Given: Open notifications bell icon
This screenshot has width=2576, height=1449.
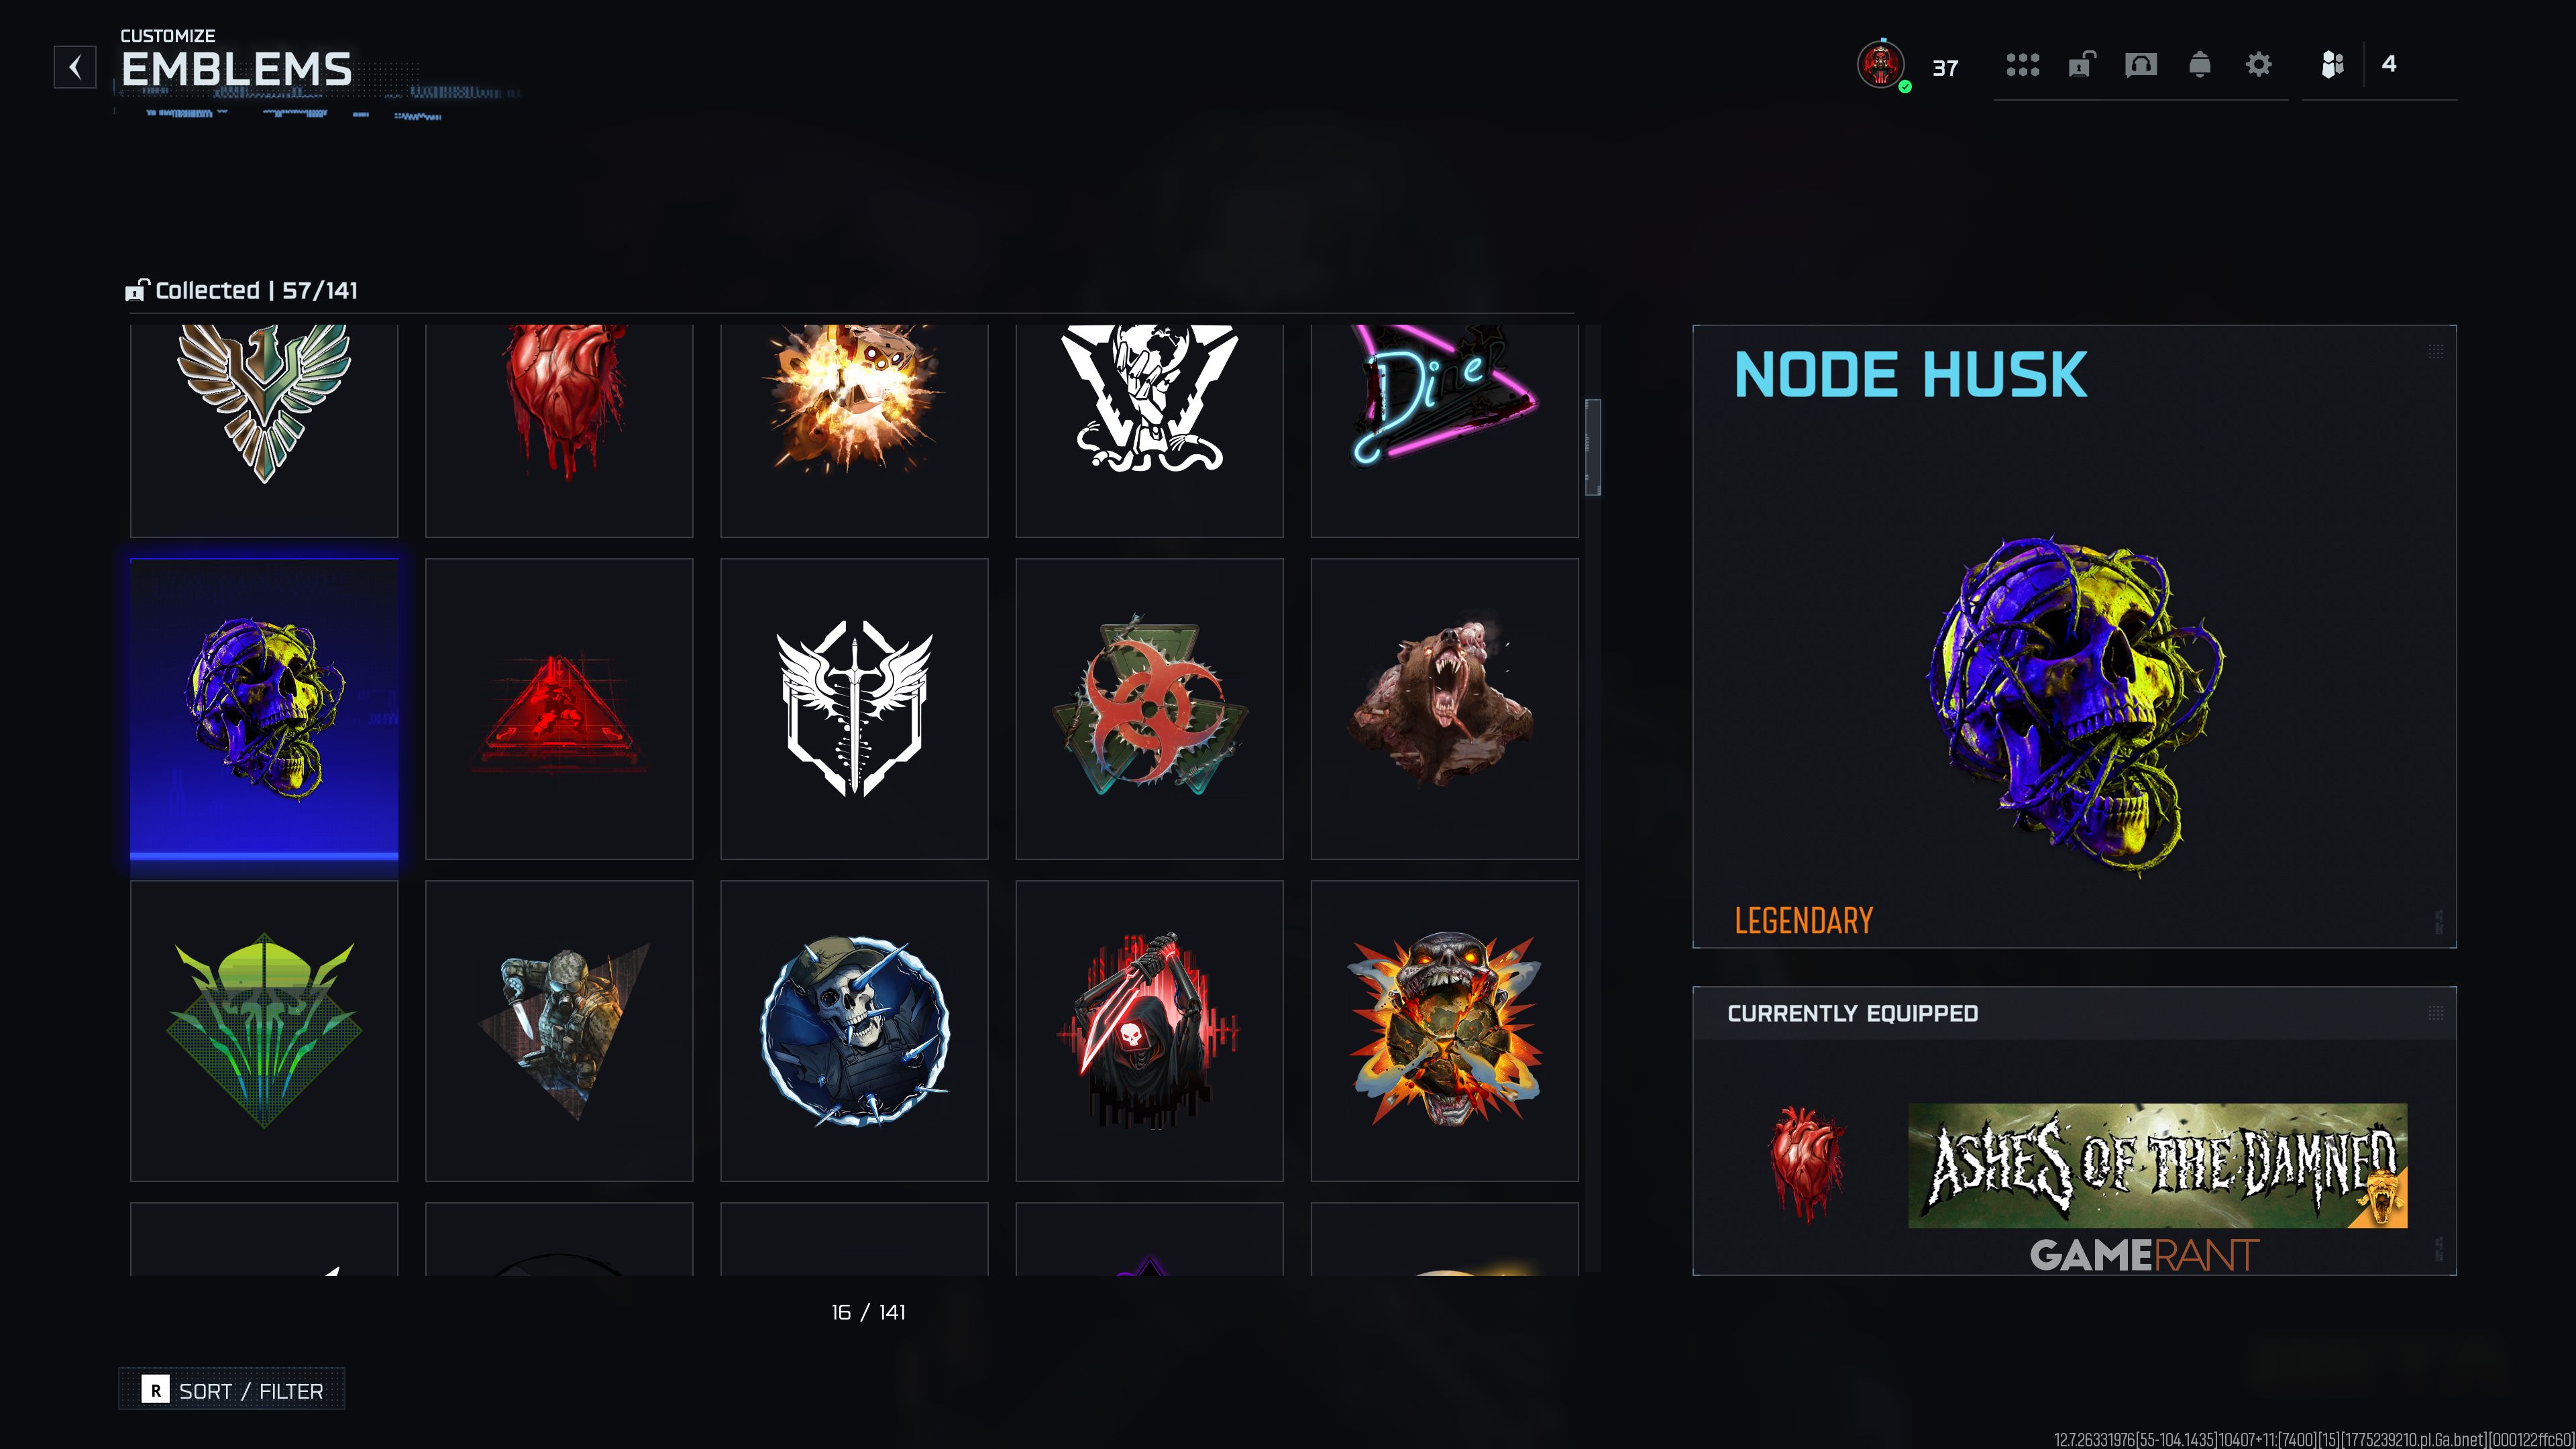Looking at the screenshot, I should pyautogui.click(x=2200, y=65).
